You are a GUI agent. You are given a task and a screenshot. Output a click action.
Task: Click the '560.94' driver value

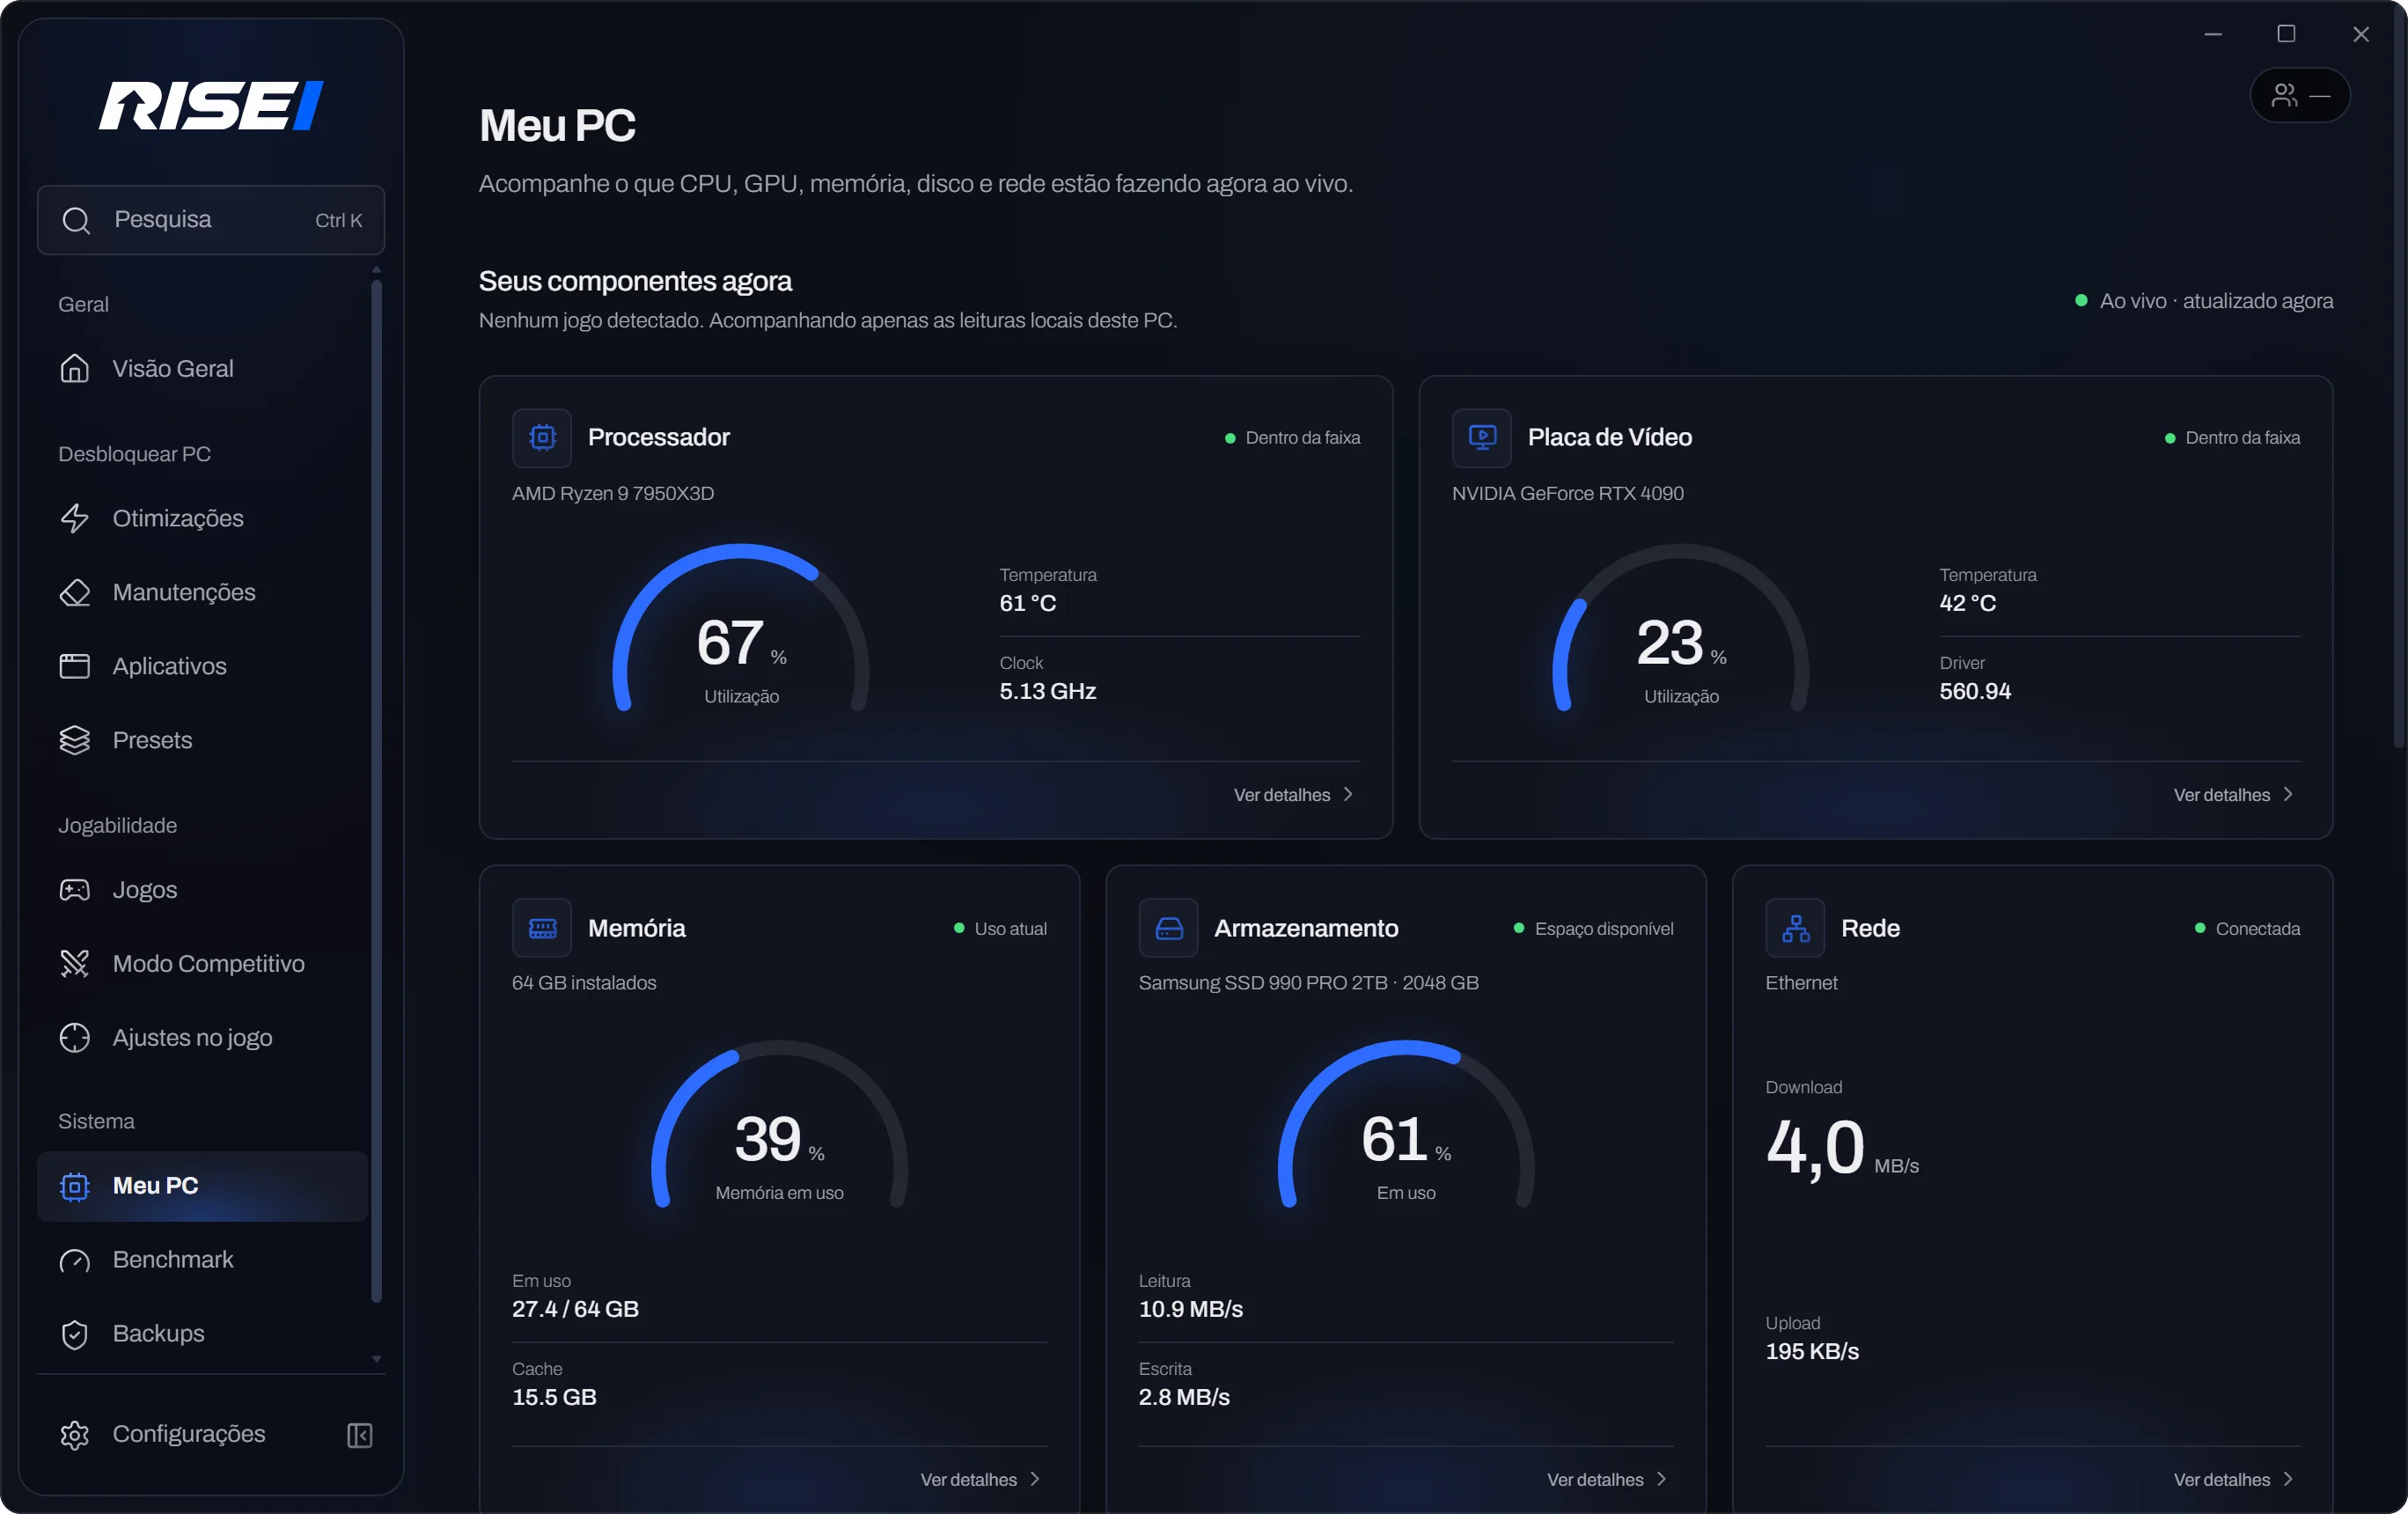tap(1975, 691)
